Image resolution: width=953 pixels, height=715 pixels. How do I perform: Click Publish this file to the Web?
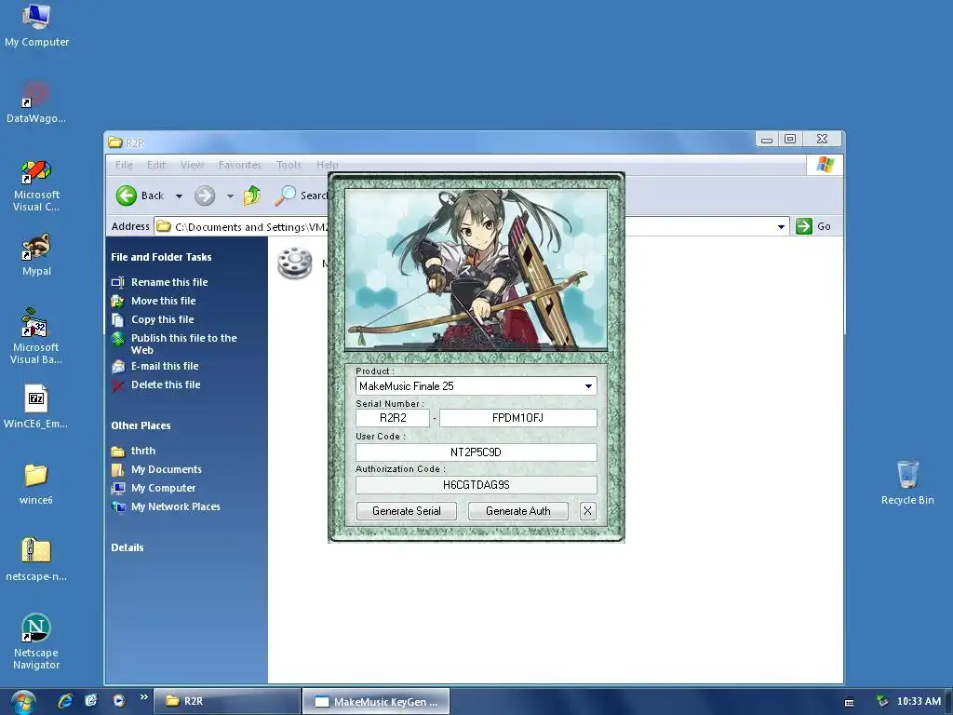click(x=183, y=344)
